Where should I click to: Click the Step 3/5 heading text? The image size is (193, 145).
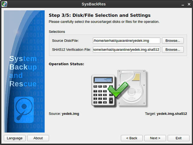pyautogui.click(x=99, y=15)
